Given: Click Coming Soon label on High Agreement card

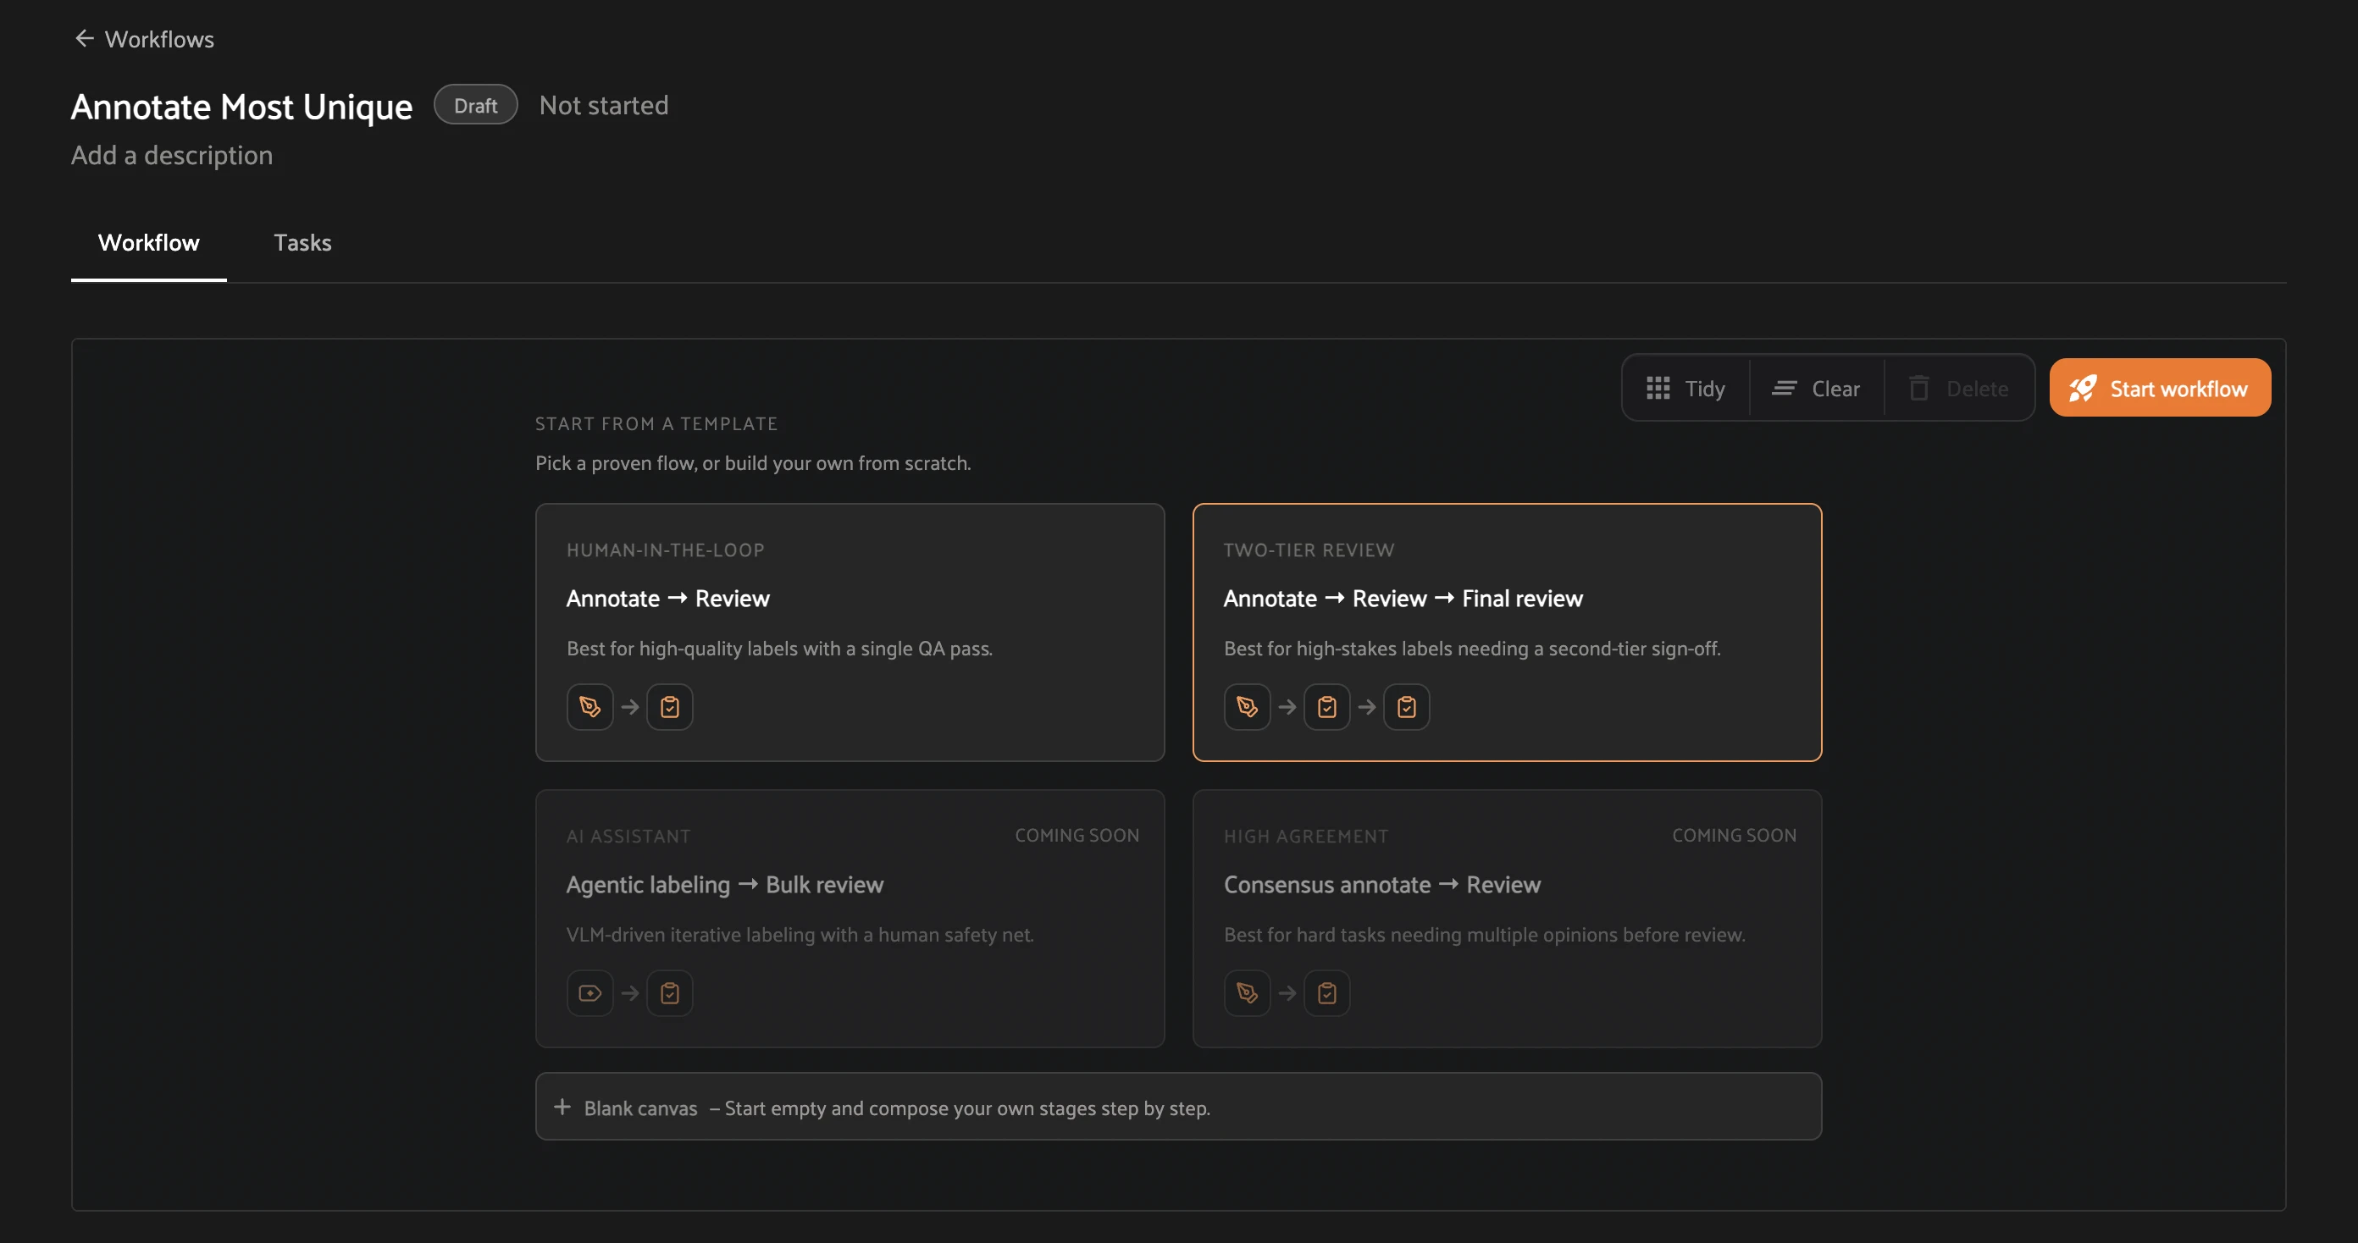Looking at the screenshot, I should click(1734, 836).
